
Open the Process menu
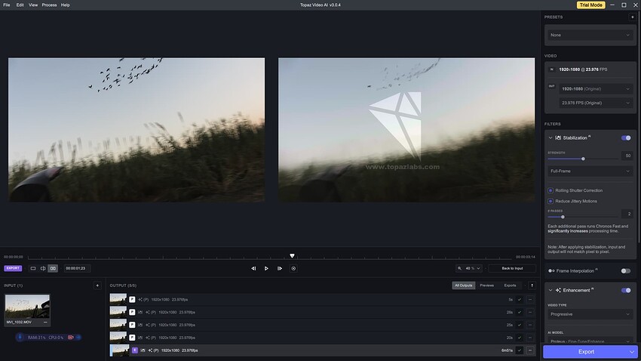pos(49,5)
